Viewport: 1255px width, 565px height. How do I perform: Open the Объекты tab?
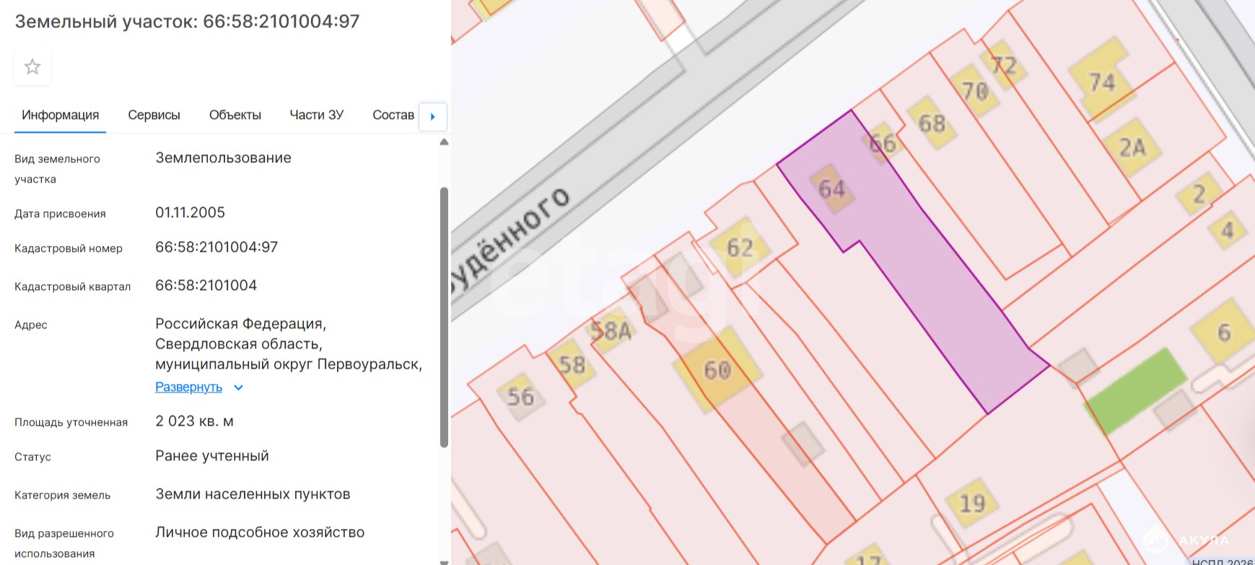click(235, 115)
